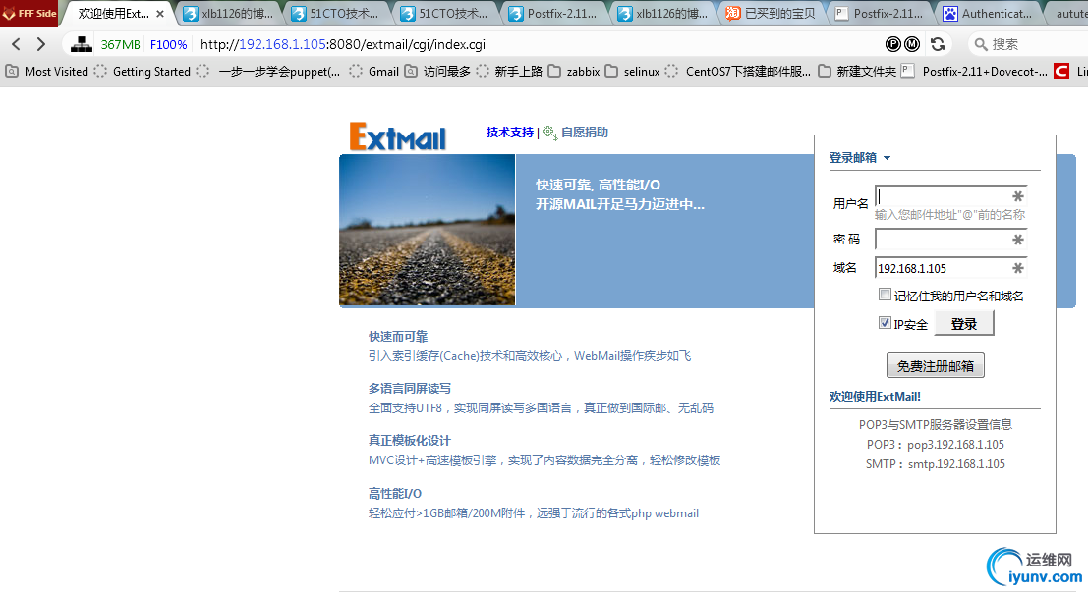Open the selinux bookmark folder
The height and width of the screenshot is (593, 1088).
(632, 72)
